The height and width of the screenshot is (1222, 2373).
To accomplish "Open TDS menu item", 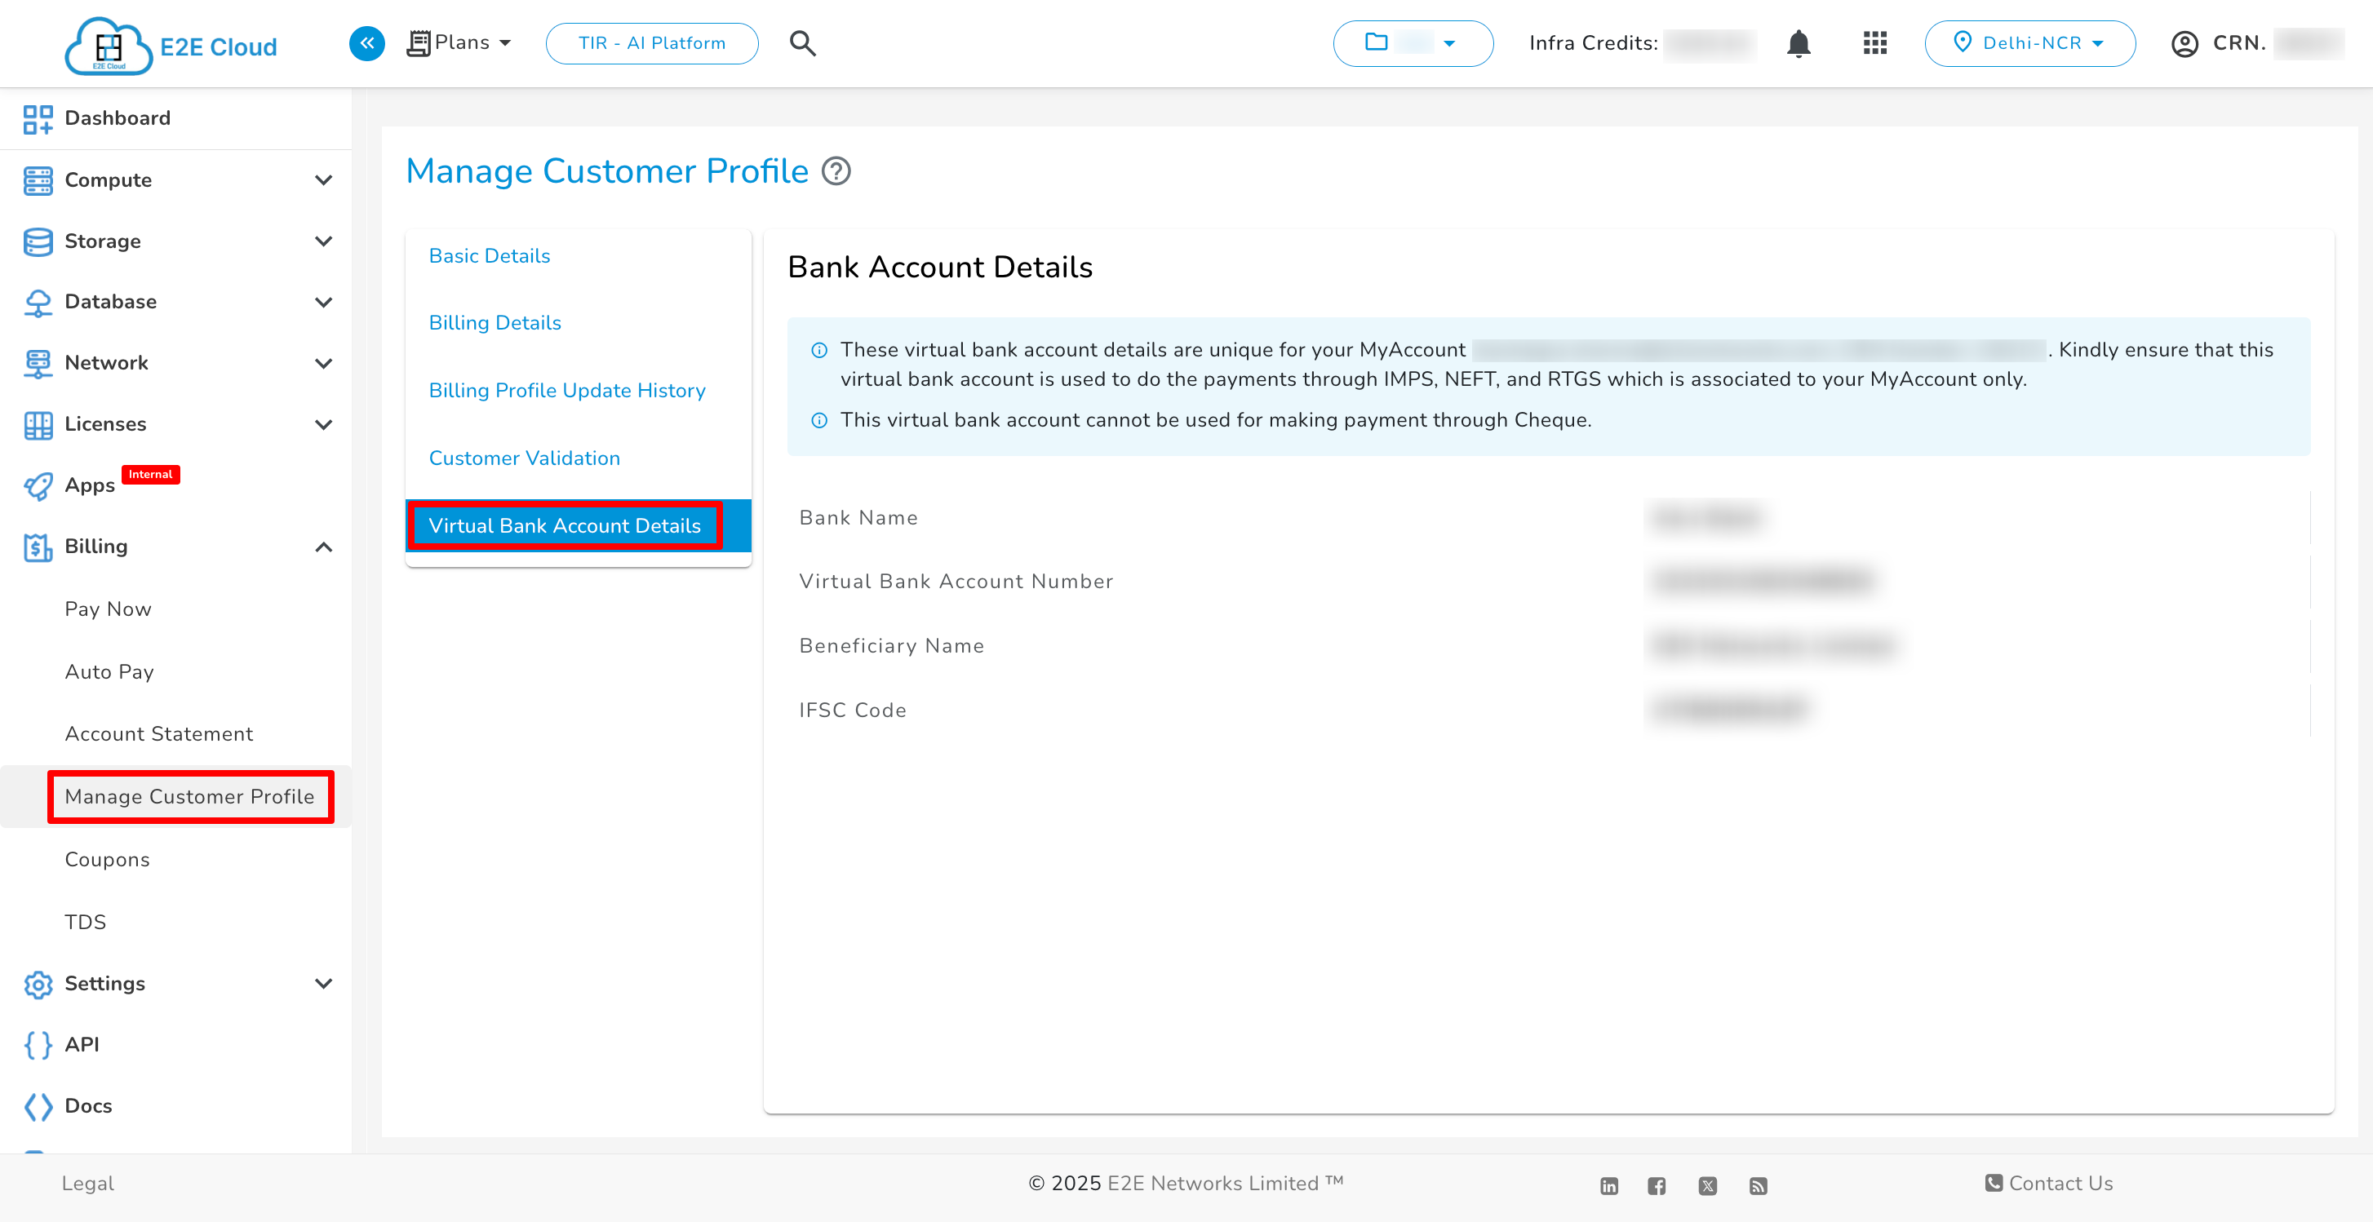I will 85,922.
